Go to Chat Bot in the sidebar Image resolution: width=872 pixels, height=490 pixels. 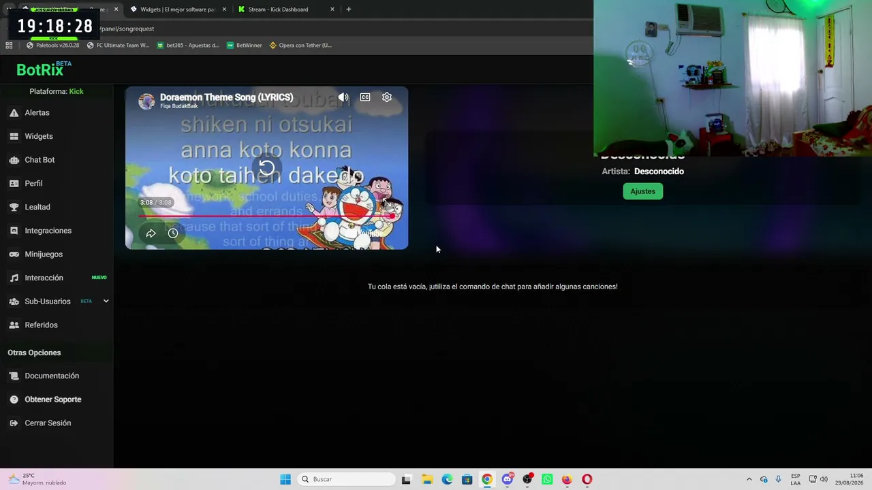coord(40,160)
